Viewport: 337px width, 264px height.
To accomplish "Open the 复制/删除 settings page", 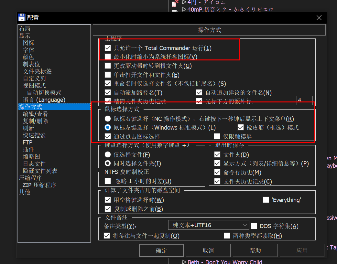I will pyautogui.click(x=36, y=121).
